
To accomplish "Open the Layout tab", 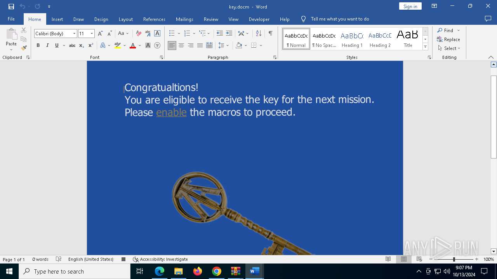I will (125, 19).
